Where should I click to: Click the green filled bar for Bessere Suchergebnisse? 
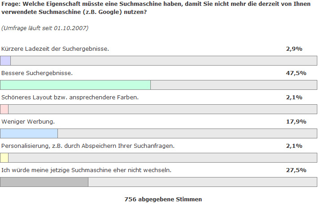click(75, 85)
